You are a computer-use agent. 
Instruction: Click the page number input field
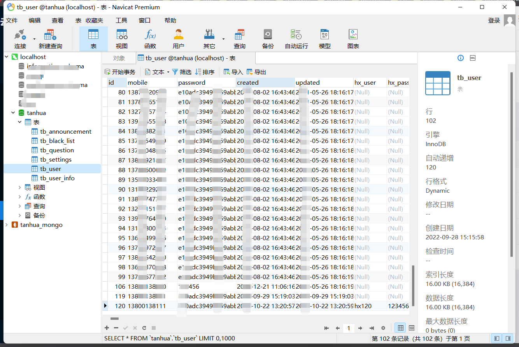pyautogui.click(x=349, y=328)
